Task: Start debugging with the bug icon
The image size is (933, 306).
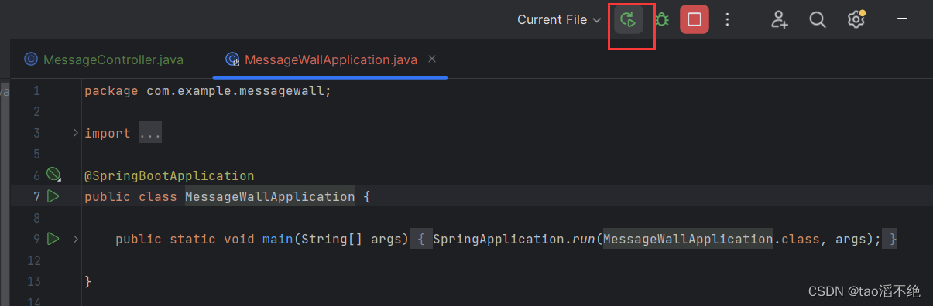Action: tap(661, 20)
